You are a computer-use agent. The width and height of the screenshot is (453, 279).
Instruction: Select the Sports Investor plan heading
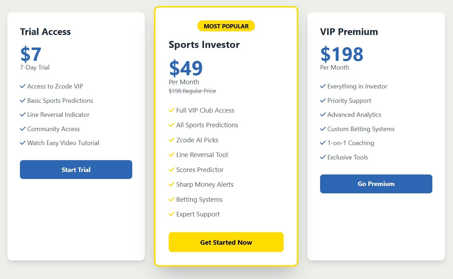204,45
